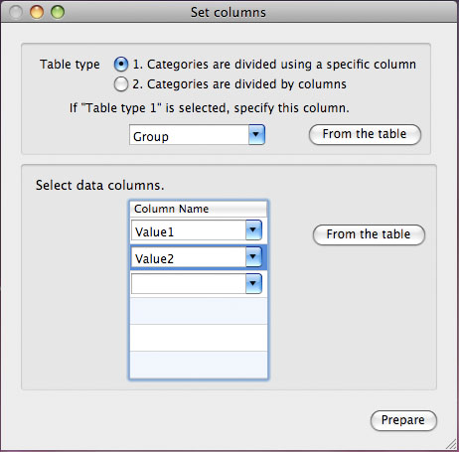Click the empty third row combo field
Screen dimensions: 459x452
[x=189, y=284]
